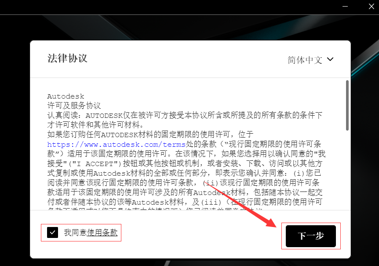Click the Autodesk first line of agreement
The height and width of the screenshot is (266, 379).
(x=66, y=96)
